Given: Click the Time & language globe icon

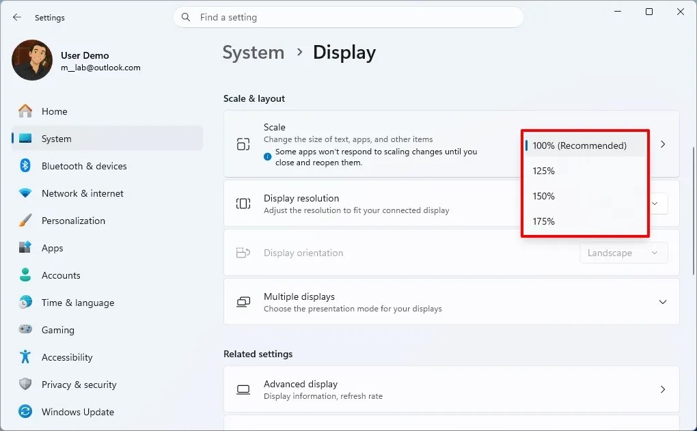Looking at the screenshot, I should [x=25, y=302].
